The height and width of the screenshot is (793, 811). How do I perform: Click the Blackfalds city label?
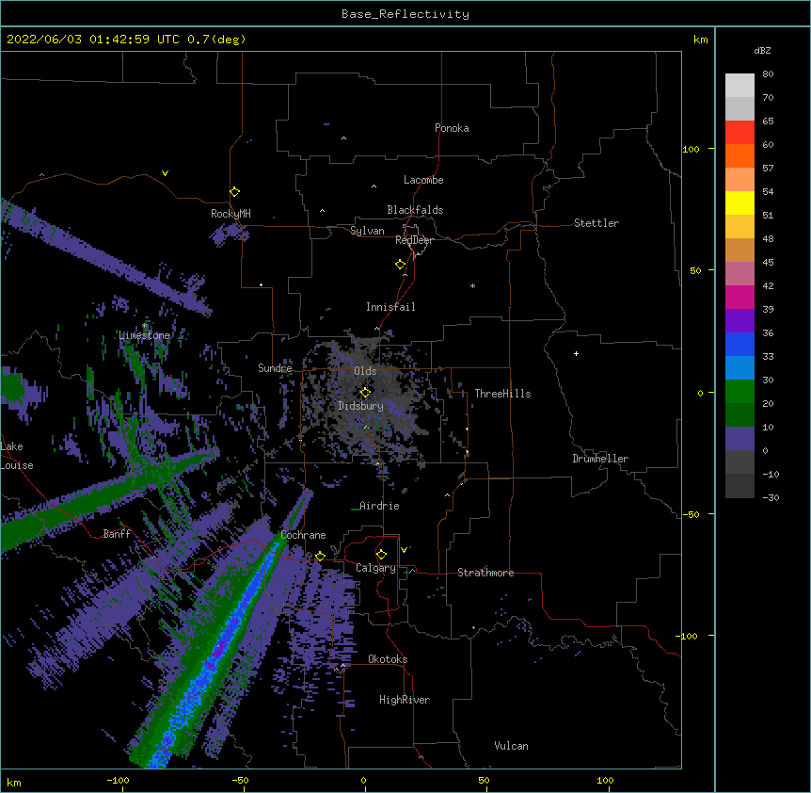[415, 210]
